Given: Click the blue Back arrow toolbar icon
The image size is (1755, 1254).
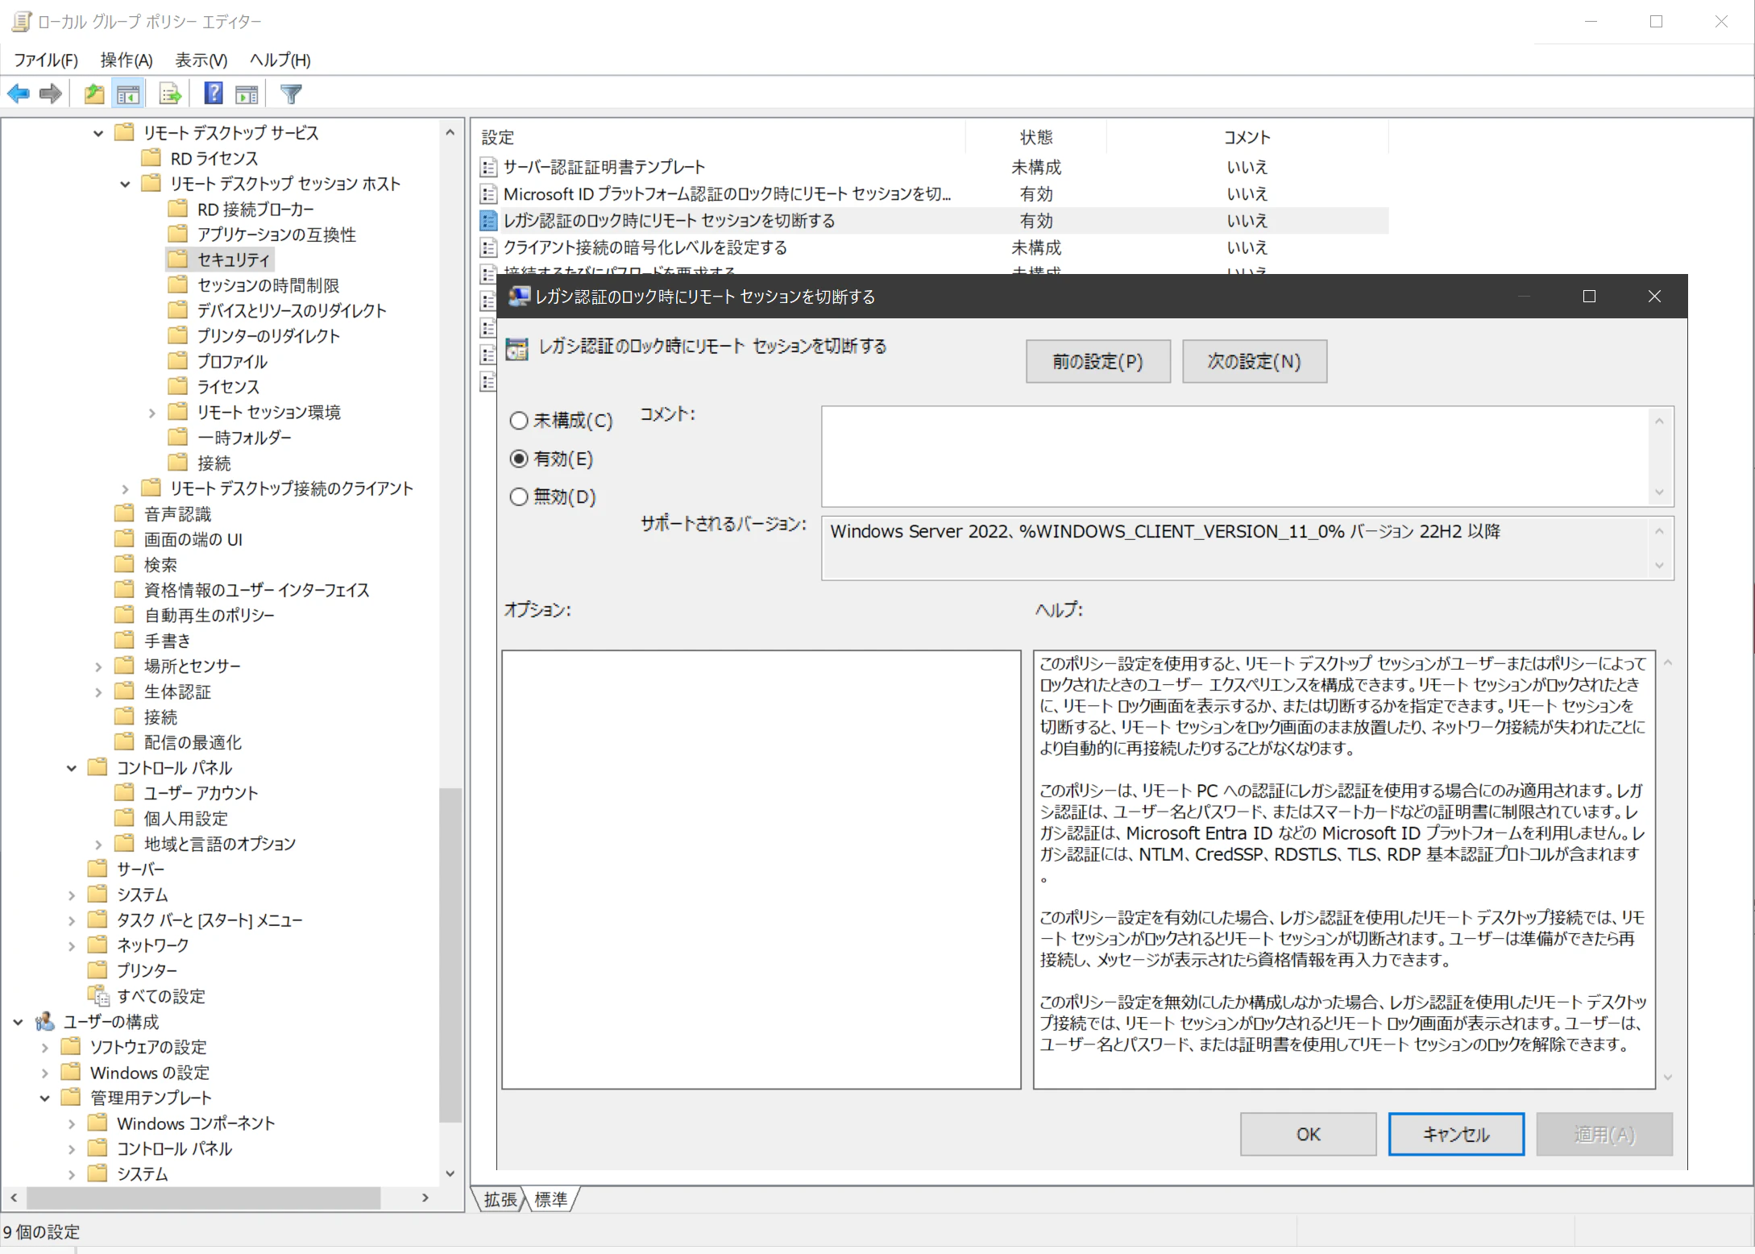Looking at the screenshot, I should coord(19,94).
